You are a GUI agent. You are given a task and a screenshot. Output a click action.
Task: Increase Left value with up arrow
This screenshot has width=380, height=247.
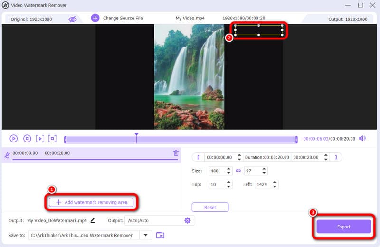pos(275,182)
